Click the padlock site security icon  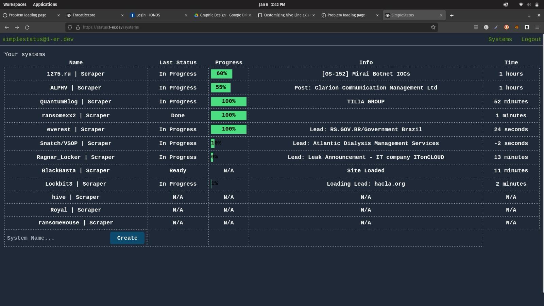coord(78,27)
